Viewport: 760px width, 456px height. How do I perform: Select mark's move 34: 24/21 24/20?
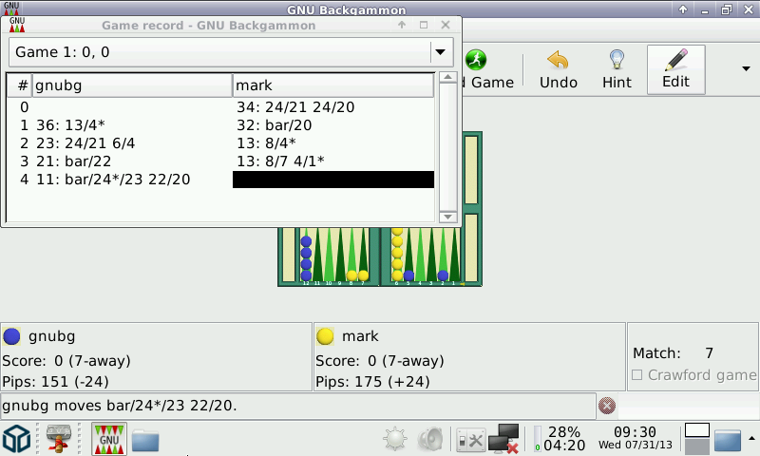point(295,107)
